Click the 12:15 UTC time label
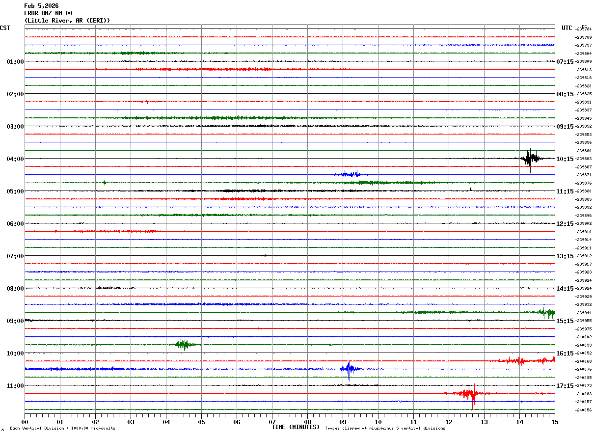 pyautogui.click(x=565, y=223)
